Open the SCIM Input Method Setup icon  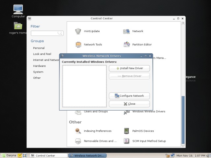click(126, 141)
